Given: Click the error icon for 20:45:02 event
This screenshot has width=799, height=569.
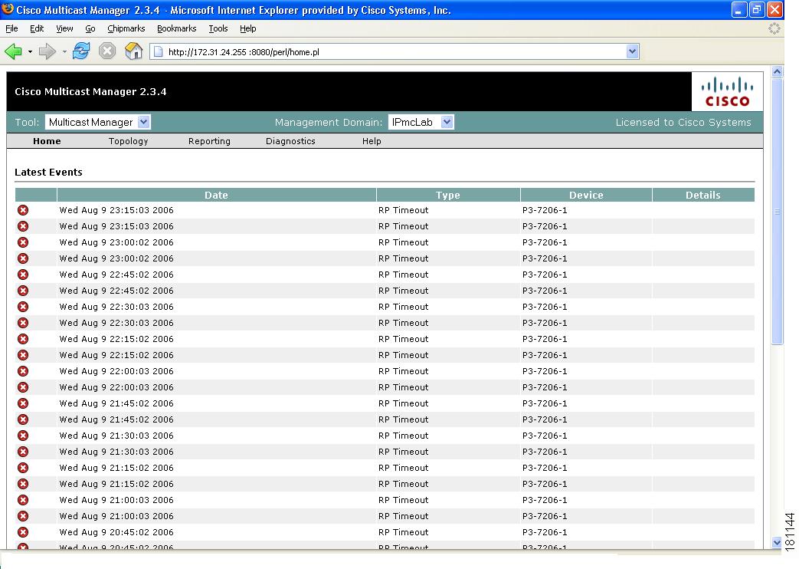Looking at the screenshot, I should pyautogui.click(x=23, y=532).
